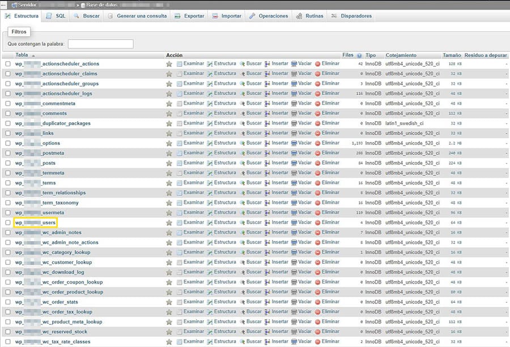Click Eliminar icon for the links table
Screen dimensions: 510x347
point(318,133)
